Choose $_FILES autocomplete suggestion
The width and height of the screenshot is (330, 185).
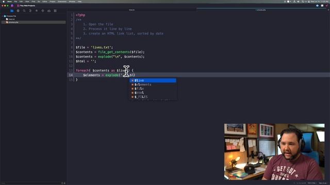(x=153, y=97)
